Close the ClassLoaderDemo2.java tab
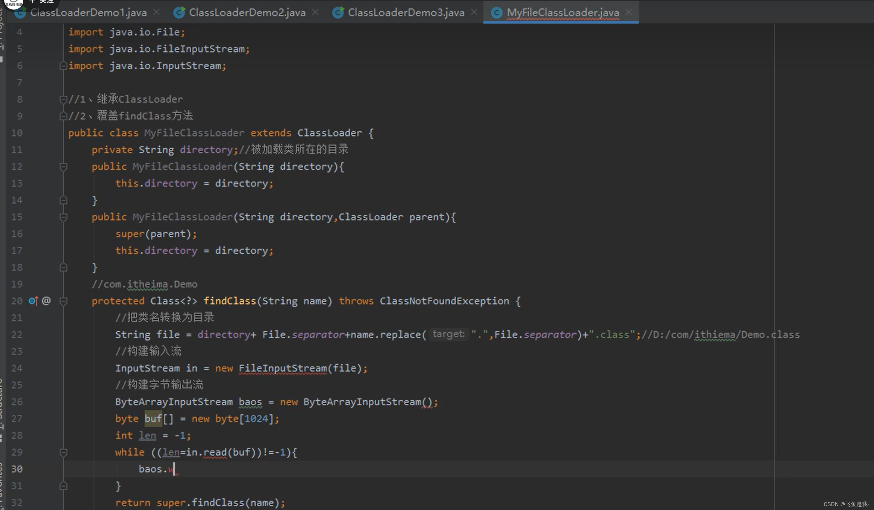The height and width of the screenshot is (510, 874). 315,12
